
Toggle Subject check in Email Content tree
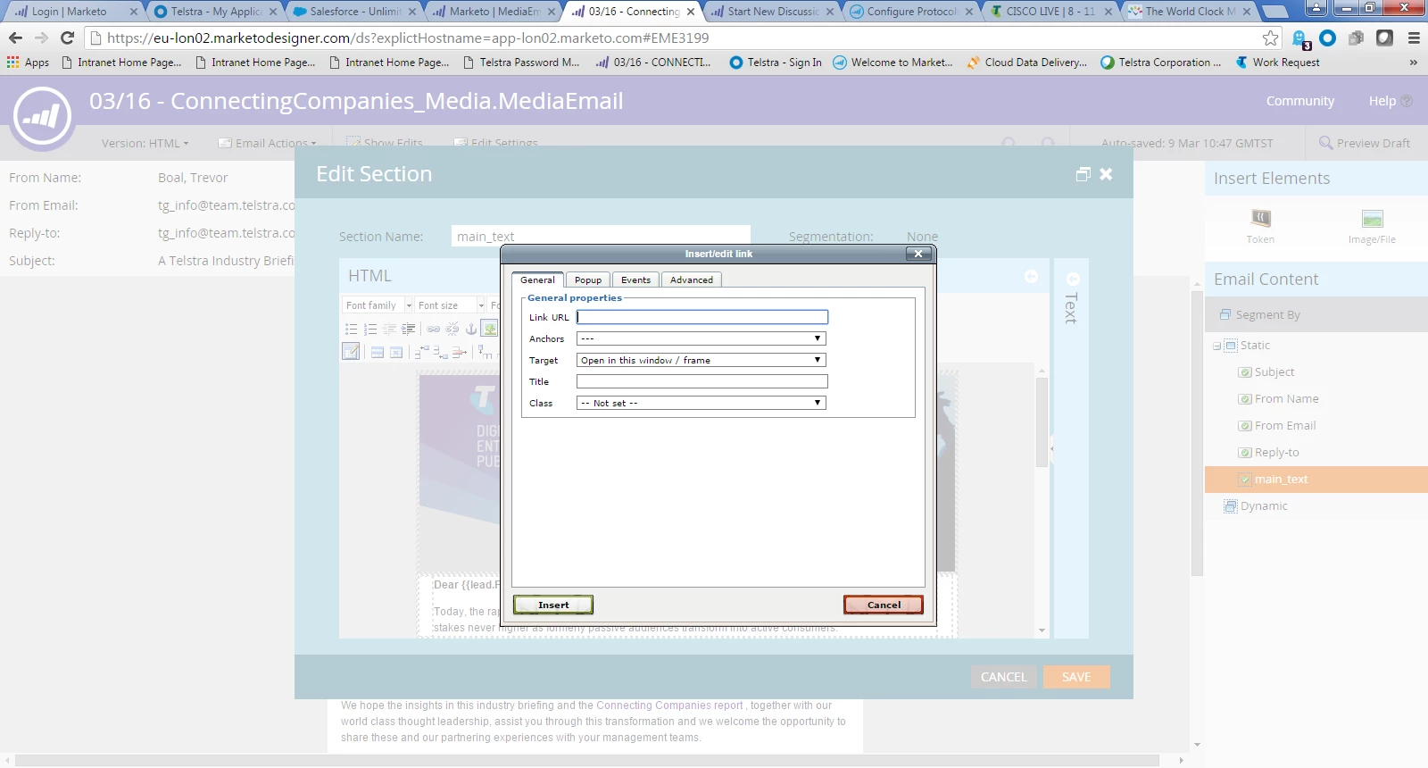[x=1245, y=372]
